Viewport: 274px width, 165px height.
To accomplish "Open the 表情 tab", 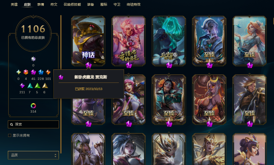I will (x=41, y=4).
